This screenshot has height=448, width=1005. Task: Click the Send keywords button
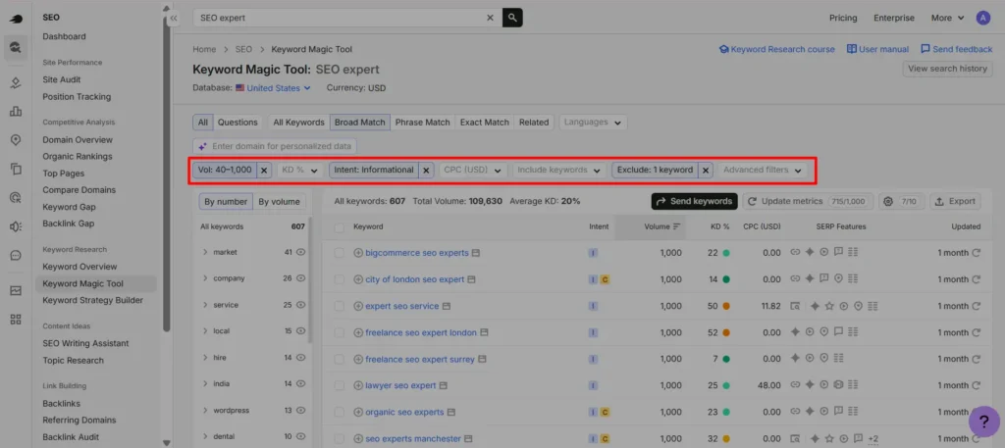coord(694,202)
